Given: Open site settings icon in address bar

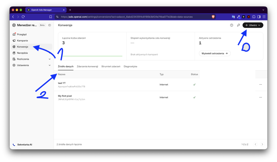Looking at the screenshot, I should tap(57, 17).
